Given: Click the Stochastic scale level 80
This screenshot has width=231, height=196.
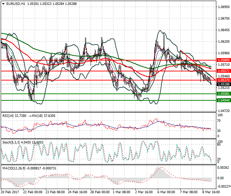Looking at the screenshot, I should 219,145.
